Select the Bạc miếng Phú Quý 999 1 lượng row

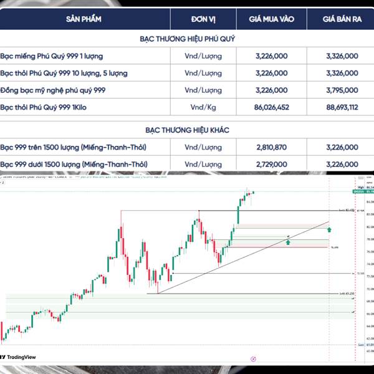coord(187,56)
